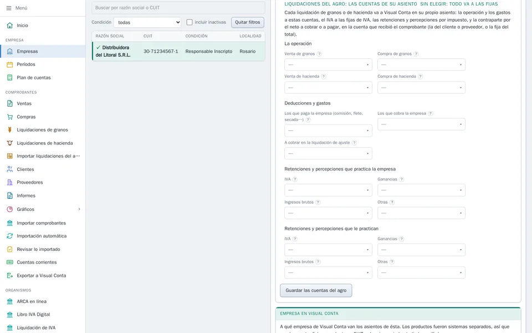The width and height of the screenshot is (532, 333).
Task: Navigate to Clientes in sidebar
Action: click(x=43, y=169)
